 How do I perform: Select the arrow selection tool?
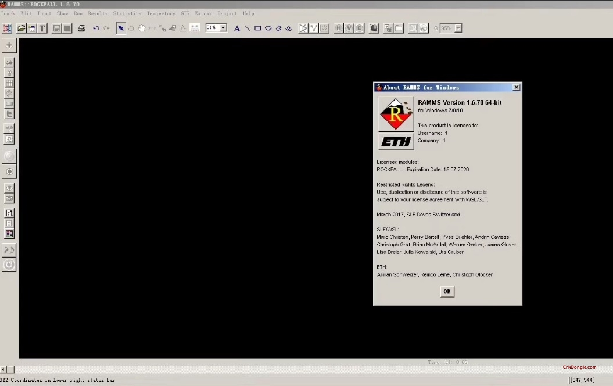coord(120,27)
